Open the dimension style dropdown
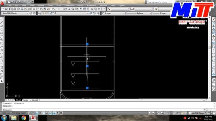Viewport: 216px width, 121px height. coord(144,9)
